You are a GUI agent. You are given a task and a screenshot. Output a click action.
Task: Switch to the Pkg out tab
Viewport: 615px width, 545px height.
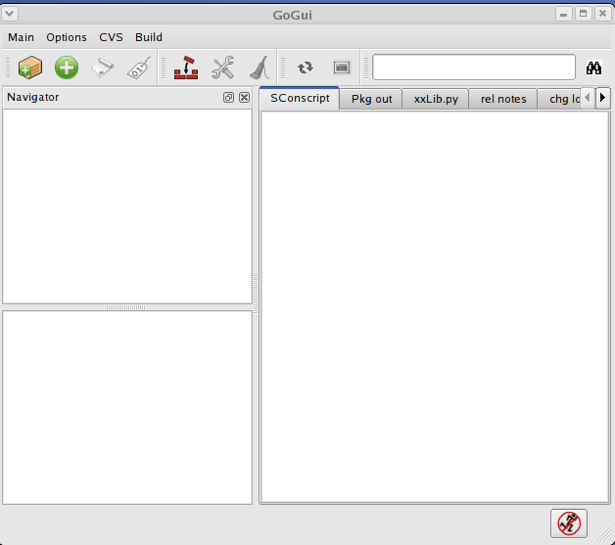pos(371,99)
